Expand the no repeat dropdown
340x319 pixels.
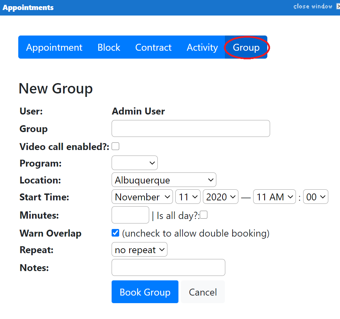click(140, 249)
